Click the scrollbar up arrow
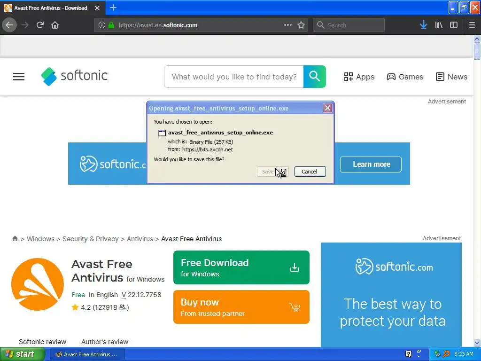 (477, 39)
